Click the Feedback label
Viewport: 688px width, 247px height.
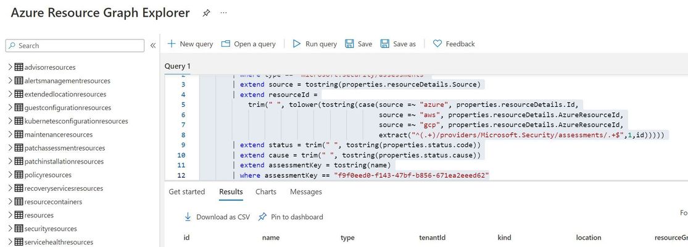click(460, 44)
